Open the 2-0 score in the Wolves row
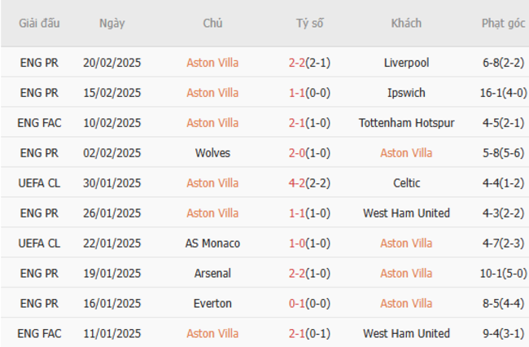 [297, 153]
